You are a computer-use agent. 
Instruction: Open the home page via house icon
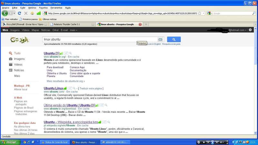pos(32,13)
